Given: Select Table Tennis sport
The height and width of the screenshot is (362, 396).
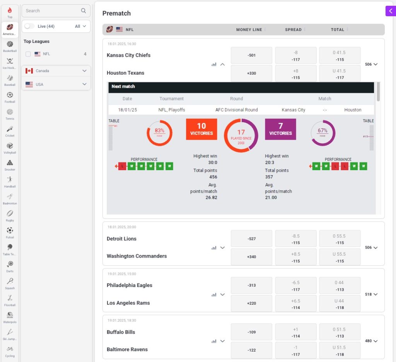Looking at the screenshot, I should [10, 250].
